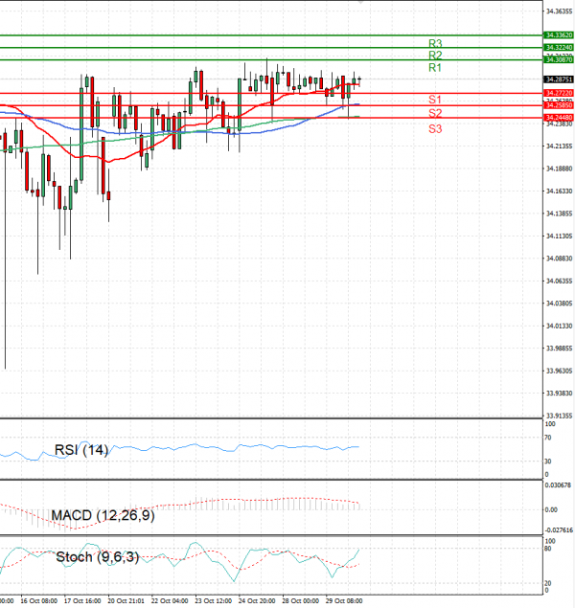Click the RSI scale value 30
Screen dimensions: 575x608
(548, 462)
